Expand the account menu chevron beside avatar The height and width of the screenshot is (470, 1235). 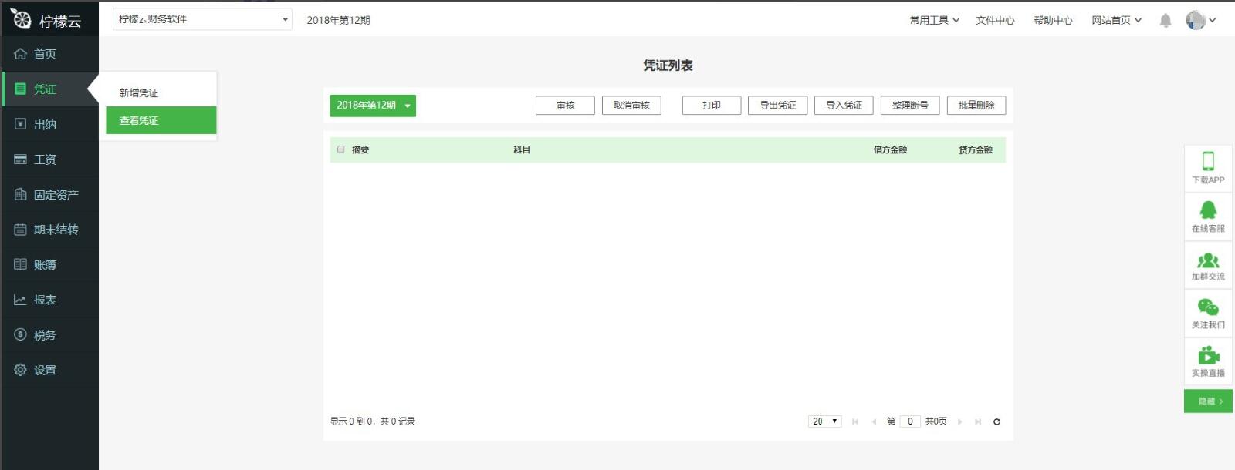pyautogui.click(x=1213, y=21)
